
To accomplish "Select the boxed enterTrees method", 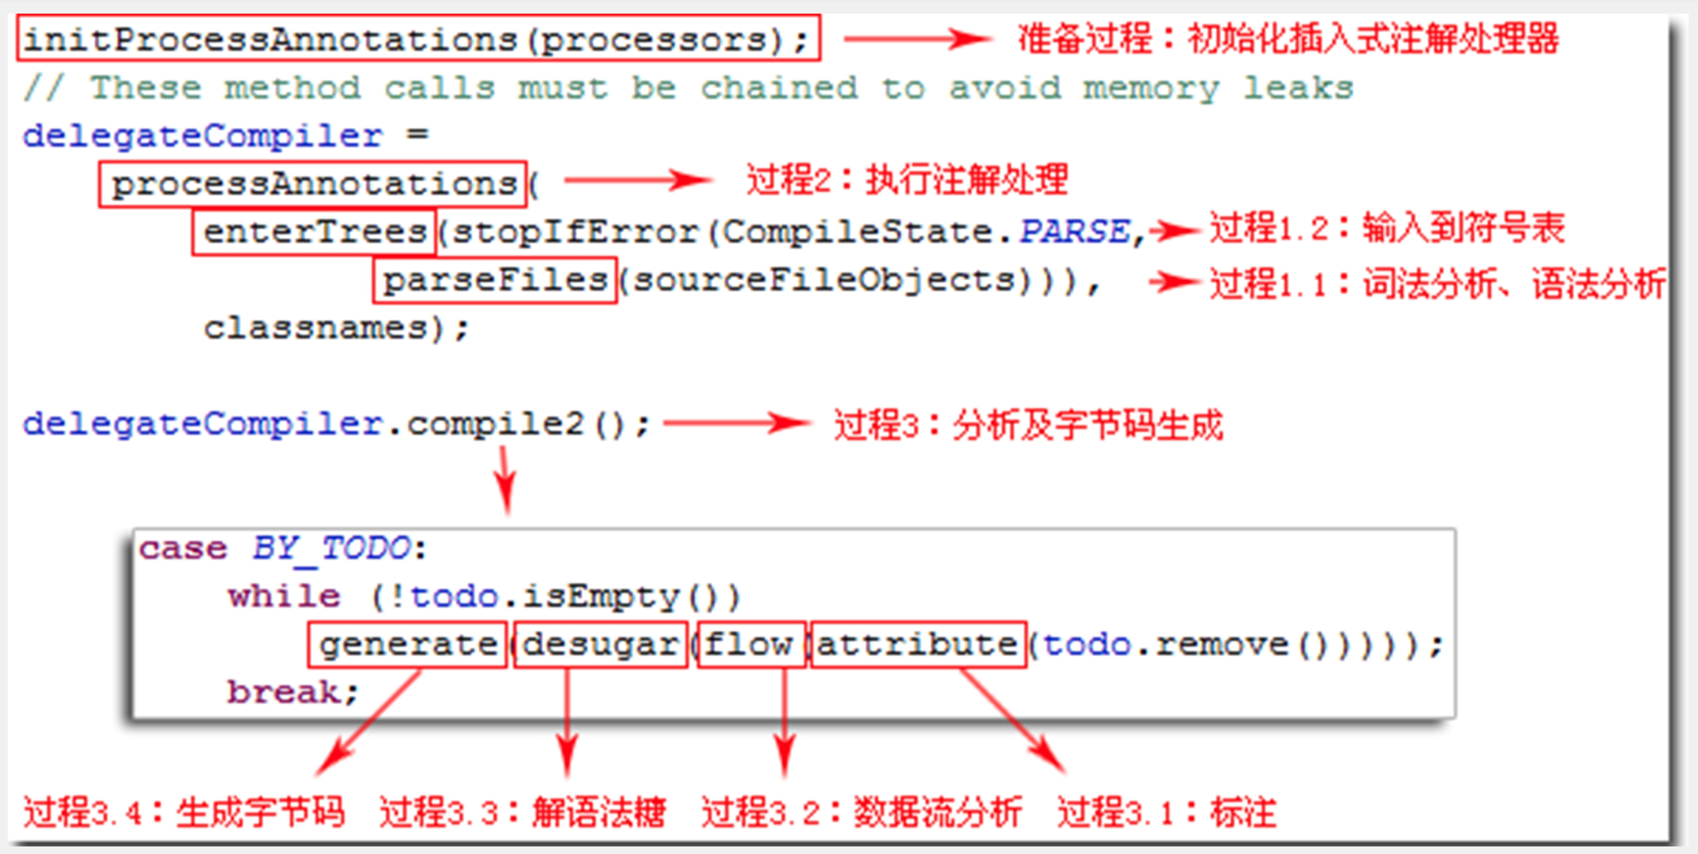I will (314, 232).
